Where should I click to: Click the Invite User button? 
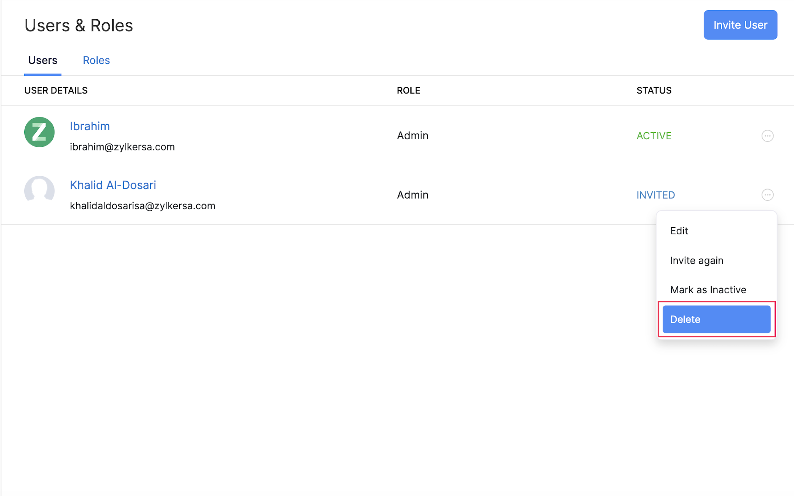tap(740, 25)
